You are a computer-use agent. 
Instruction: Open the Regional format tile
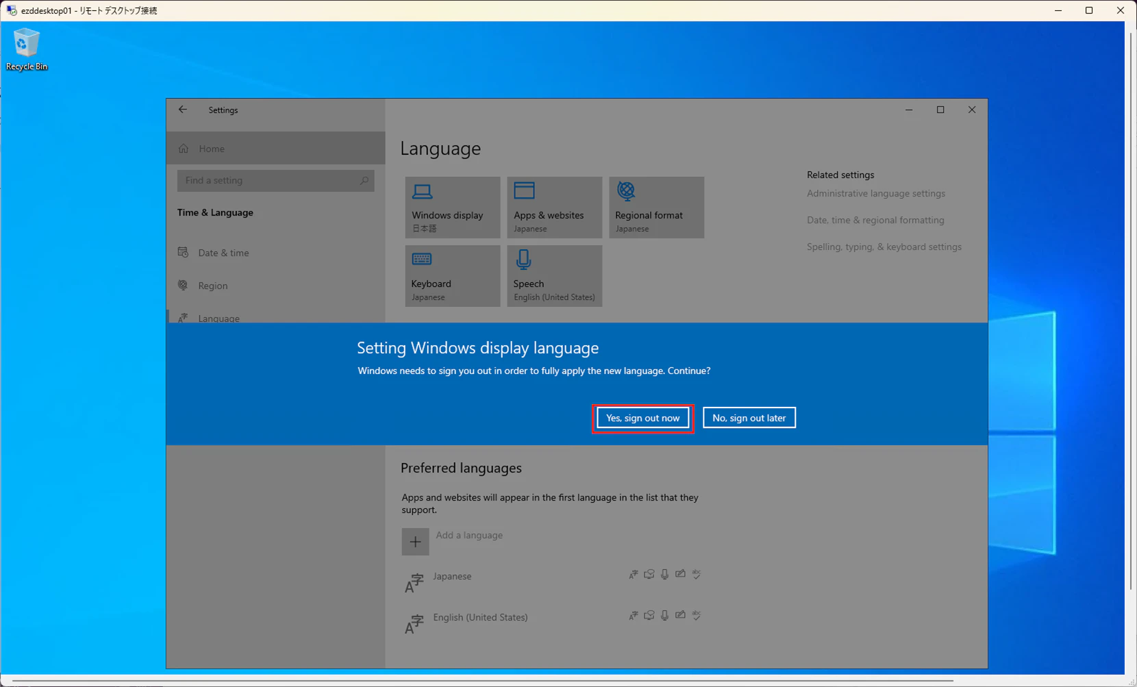point(657,208)
